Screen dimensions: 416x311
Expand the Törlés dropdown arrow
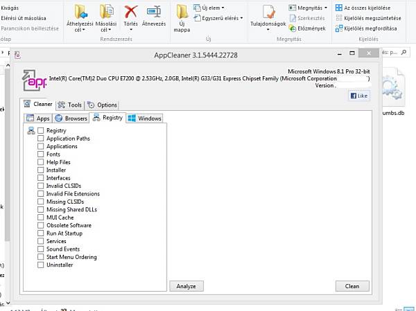131,30
